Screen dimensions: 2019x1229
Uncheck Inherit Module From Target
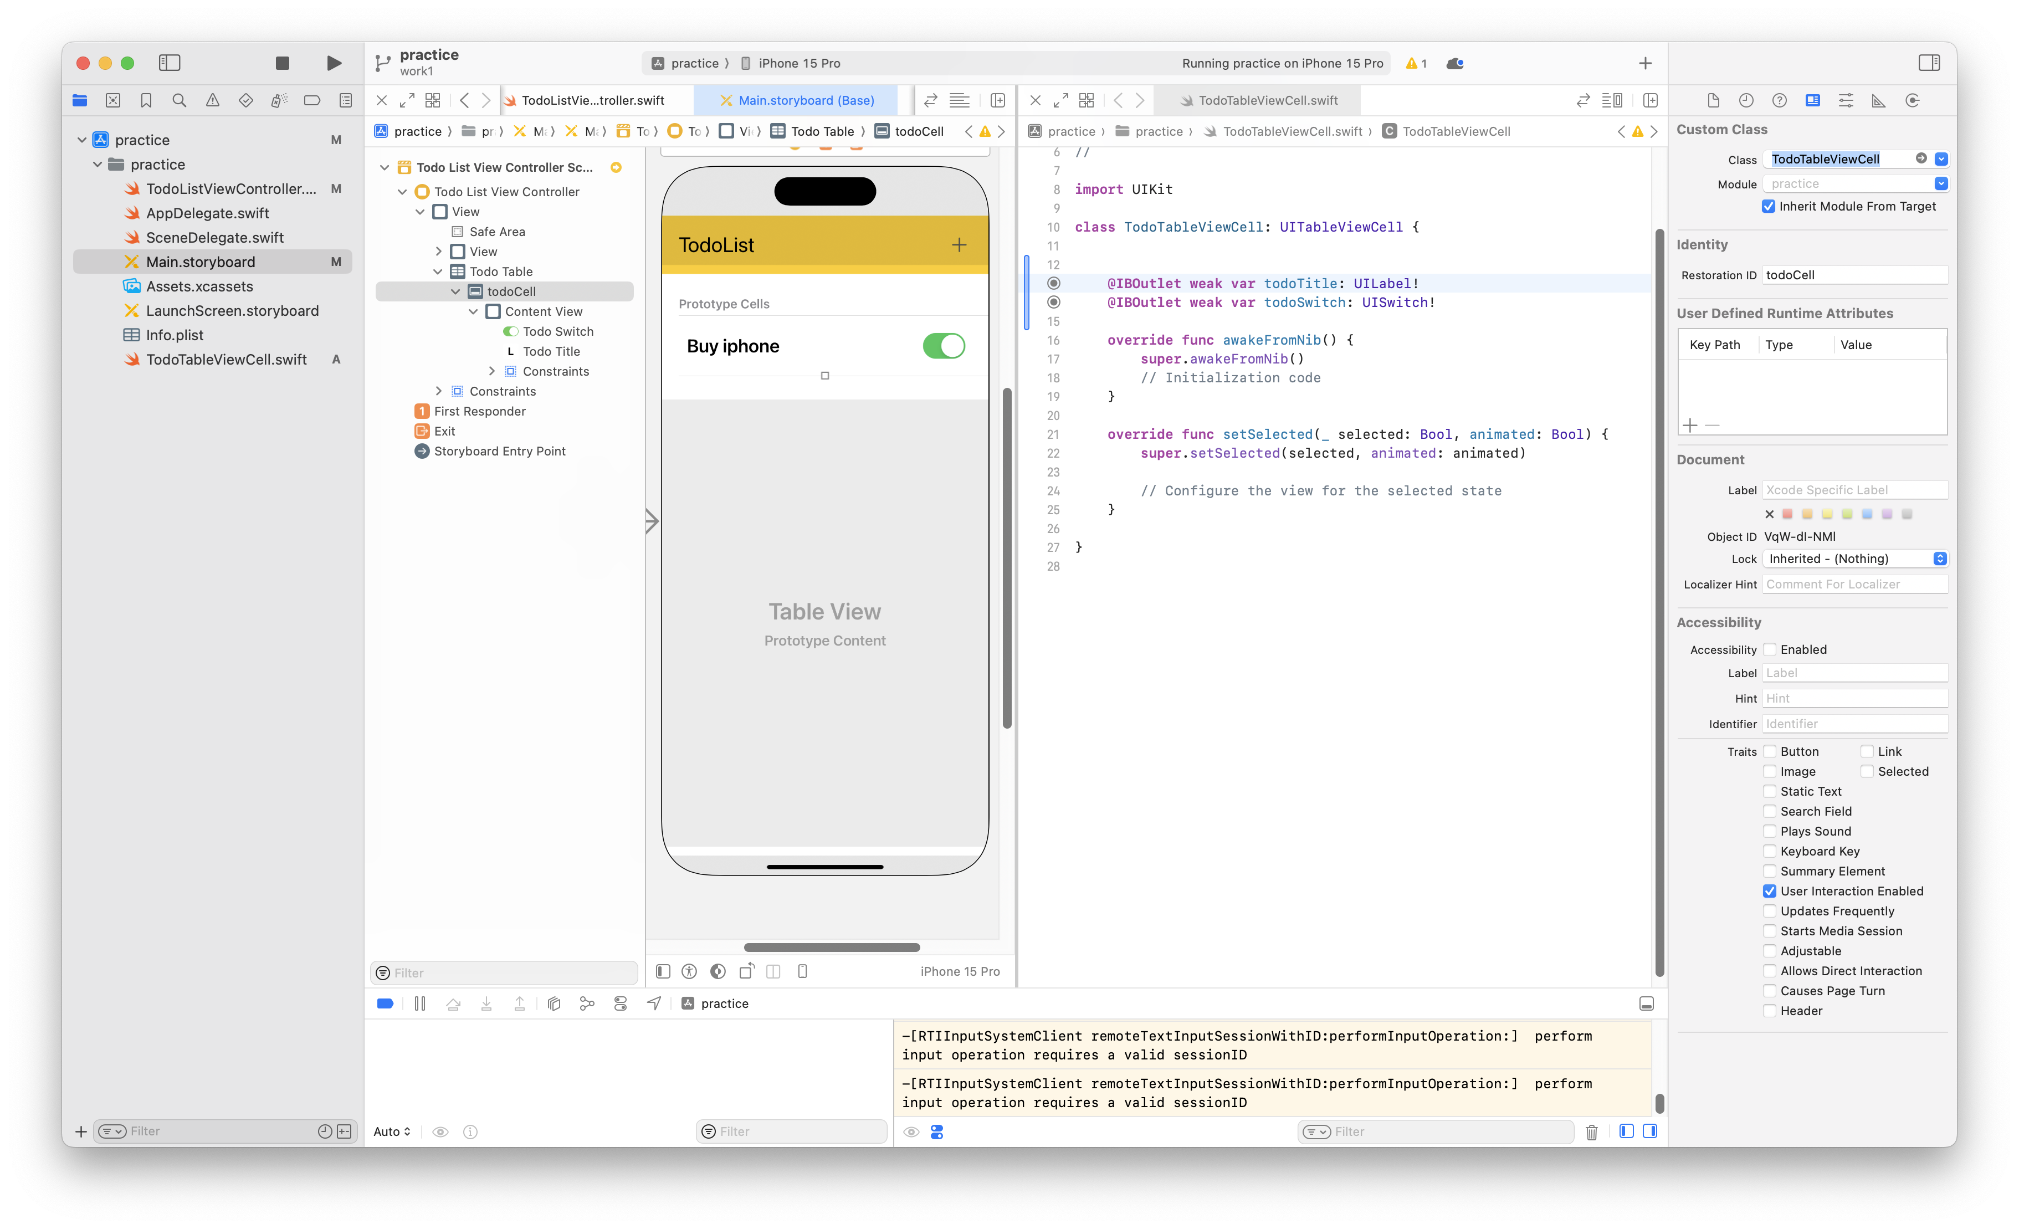[x=1768, y=207]
